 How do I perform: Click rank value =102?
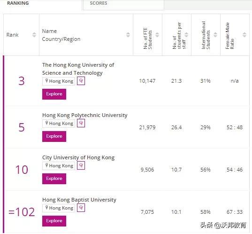click(22, 212)
